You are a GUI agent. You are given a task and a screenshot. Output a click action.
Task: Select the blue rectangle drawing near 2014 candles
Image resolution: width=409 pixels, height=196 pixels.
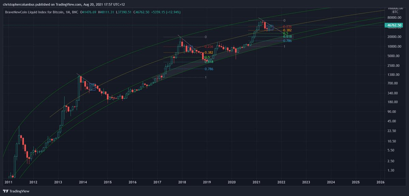(92, 88)
